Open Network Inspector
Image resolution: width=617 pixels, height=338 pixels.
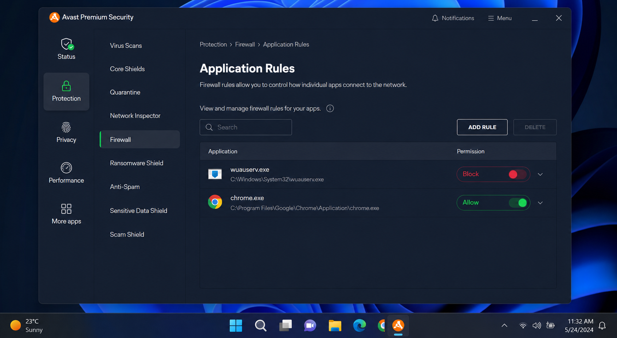pos(135,116)
